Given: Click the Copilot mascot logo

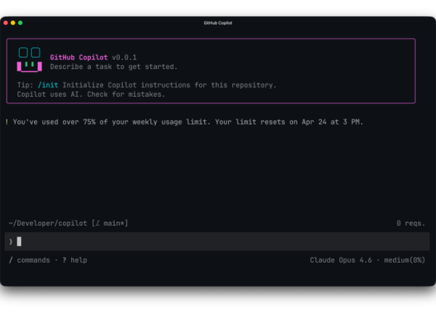Looking at the screenshot, I should 30,60.
